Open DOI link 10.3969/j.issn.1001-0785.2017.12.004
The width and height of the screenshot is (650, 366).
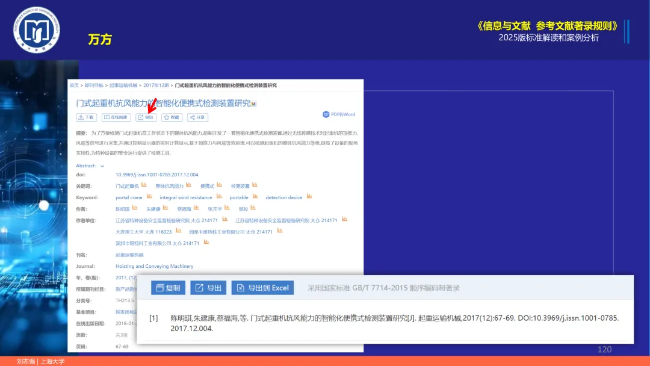pos(156,175)
